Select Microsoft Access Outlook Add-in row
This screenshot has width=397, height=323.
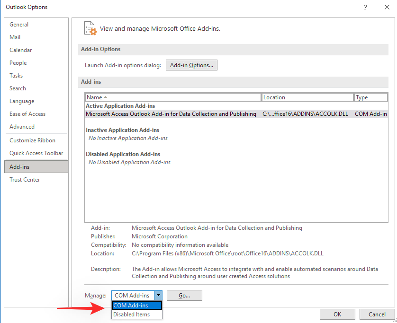point(171,114)
